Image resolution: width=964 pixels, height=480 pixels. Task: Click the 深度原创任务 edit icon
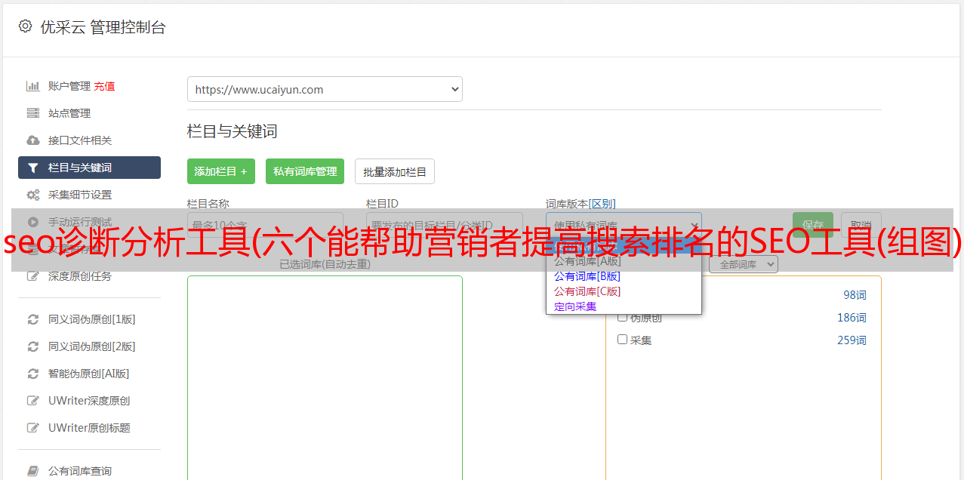click(32, 276)
